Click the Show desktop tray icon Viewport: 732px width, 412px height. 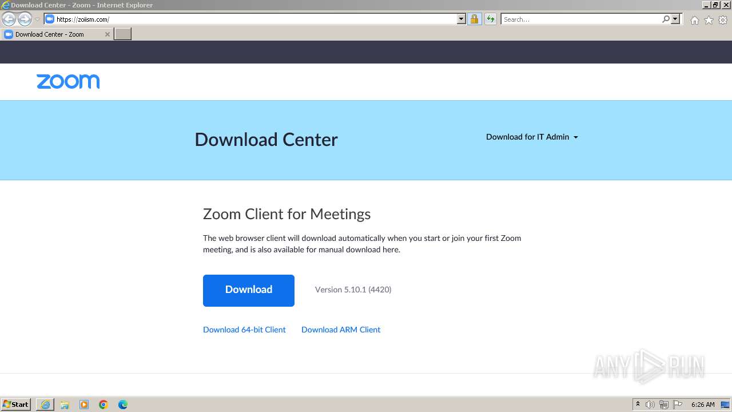click(725, 405)
